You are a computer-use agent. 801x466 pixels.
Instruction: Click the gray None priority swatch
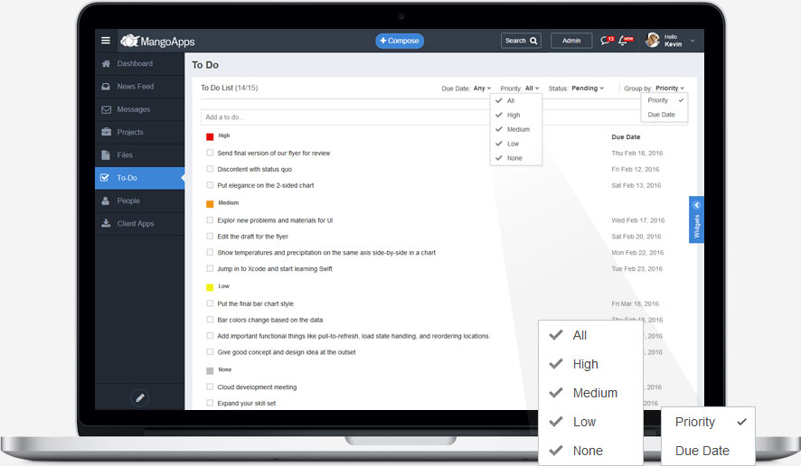click(x=210, y=370)
